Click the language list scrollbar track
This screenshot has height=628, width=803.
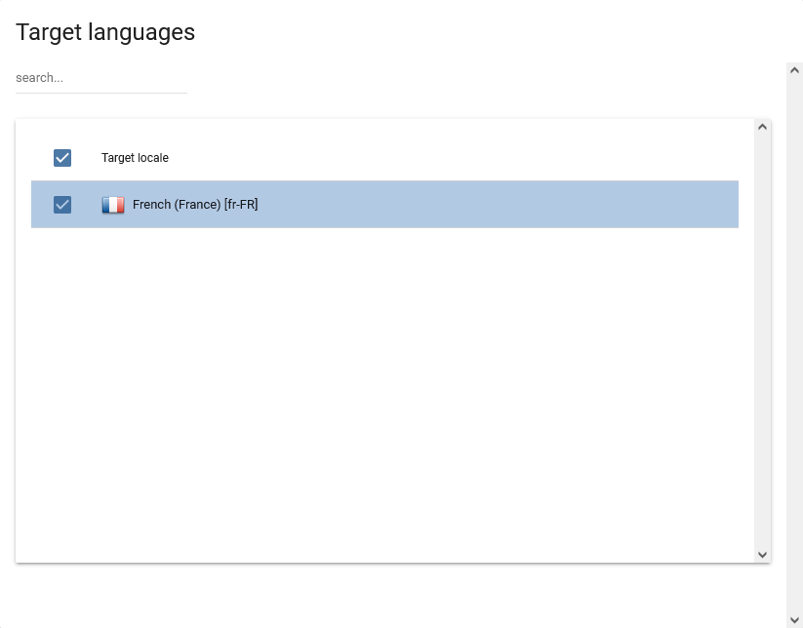pyautogui.click(x=763, y=341)
